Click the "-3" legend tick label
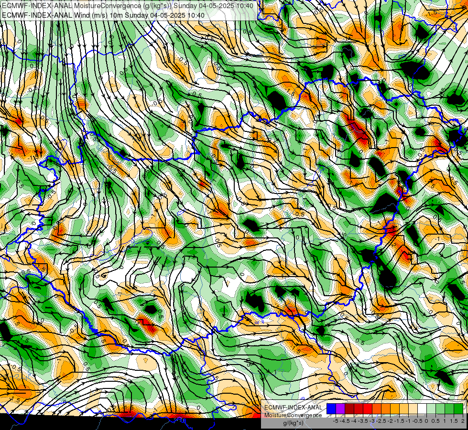The image size is (468, 430). (x=372, y=421)
